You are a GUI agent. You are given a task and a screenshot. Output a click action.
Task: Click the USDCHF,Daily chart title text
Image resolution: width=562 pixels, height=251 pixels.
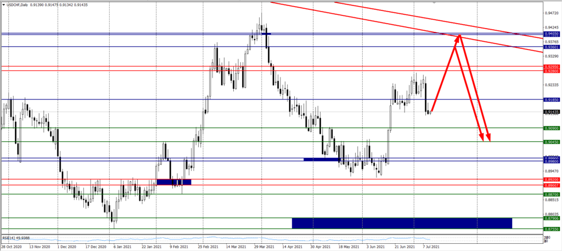coord(21,4)
